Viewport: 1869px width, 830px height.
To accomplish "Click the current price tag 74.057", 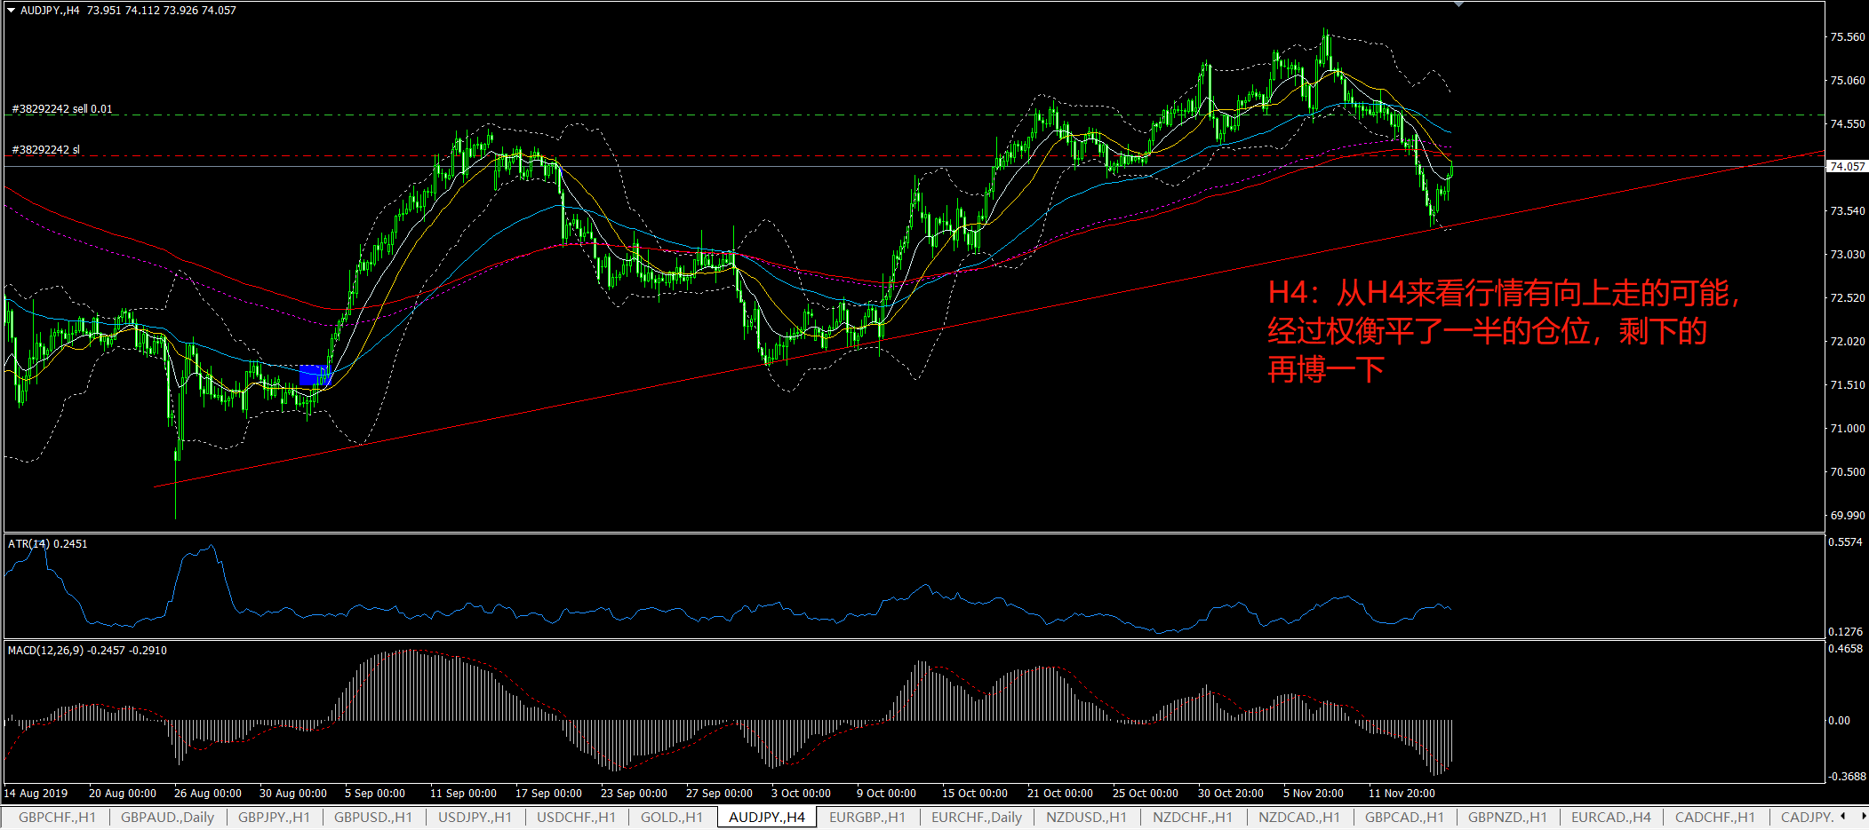I will click(1847, 167).
